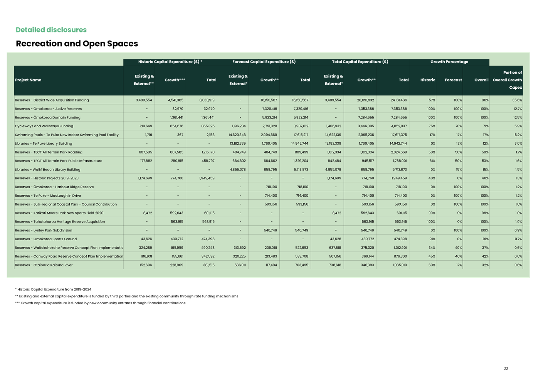Click the "Libraries - Te Puke Library Building" row
This screenshot has width=541, height=383.
pos(44,143)
